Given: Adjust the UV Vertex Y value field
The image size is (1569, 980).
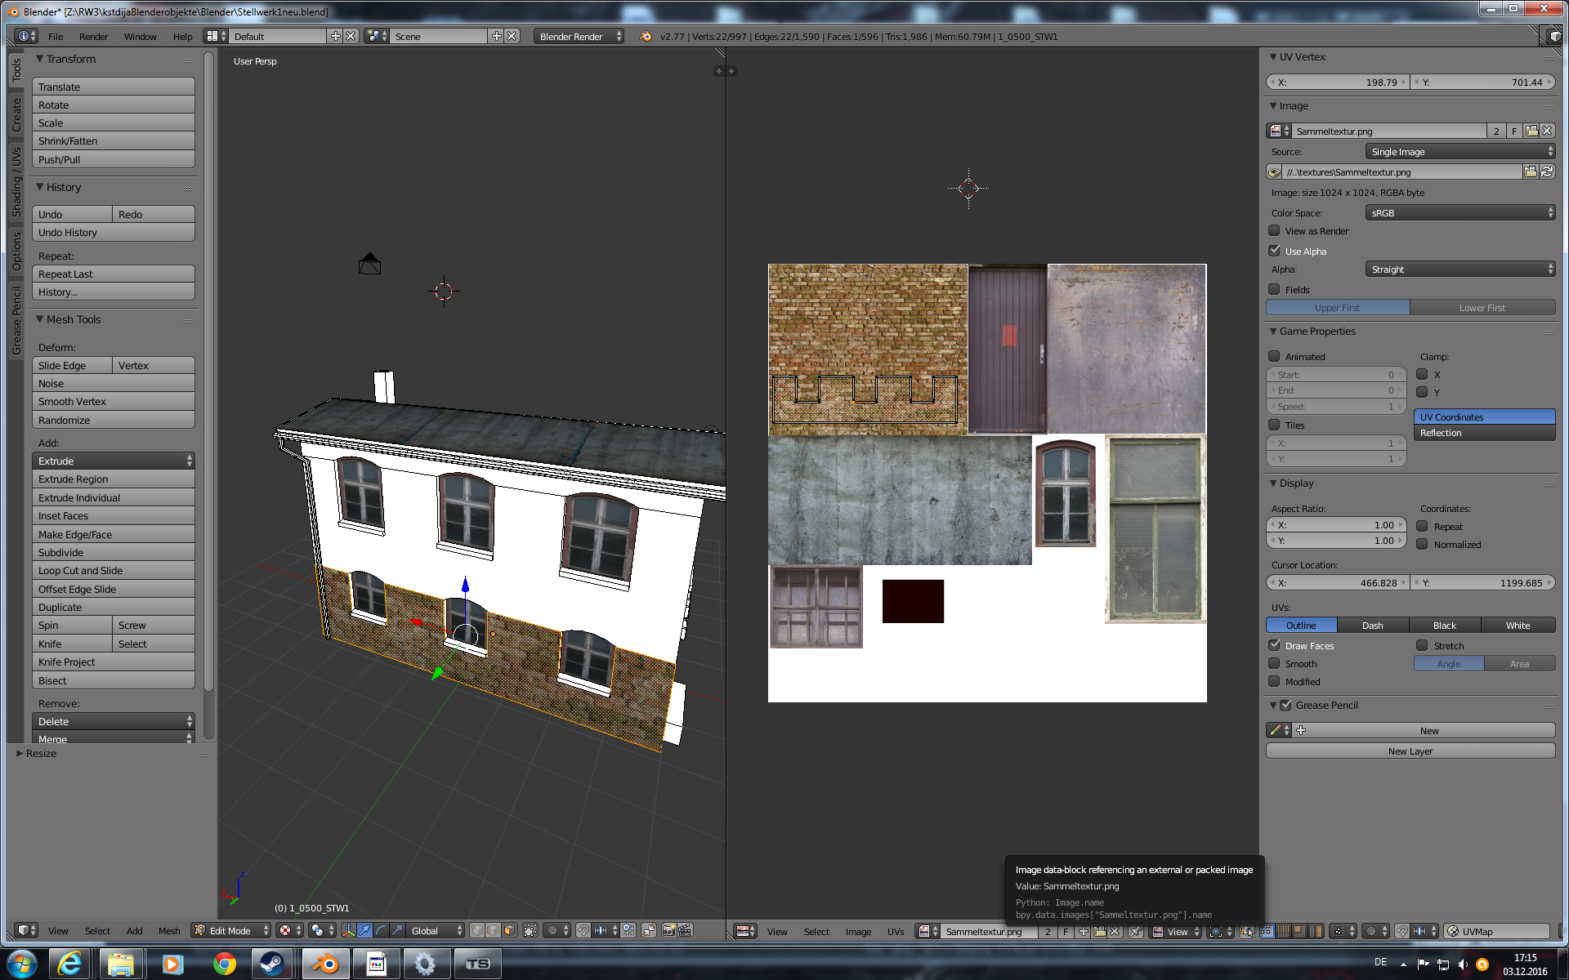Looking at the screenshot, I should pos(1483,82).
